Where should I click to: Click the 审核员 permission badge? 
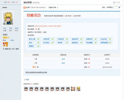(x=63, y=42)
